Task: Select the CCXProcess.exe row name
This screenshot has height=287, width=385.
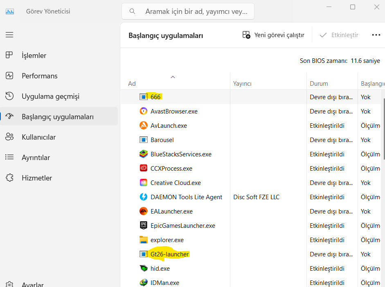Action: click(171, 168)
